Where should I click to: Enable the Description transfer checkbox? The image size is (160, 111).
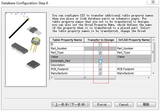pyautogui.click(x=100, y=65)
